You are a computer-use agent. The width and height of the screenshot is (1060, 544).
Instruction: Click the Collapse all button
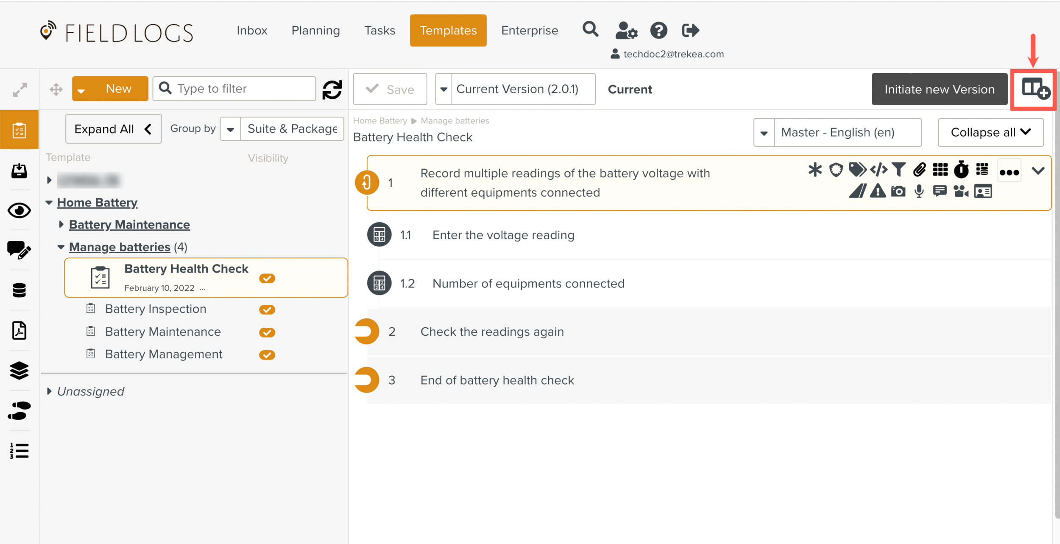(x=990, y=132)
